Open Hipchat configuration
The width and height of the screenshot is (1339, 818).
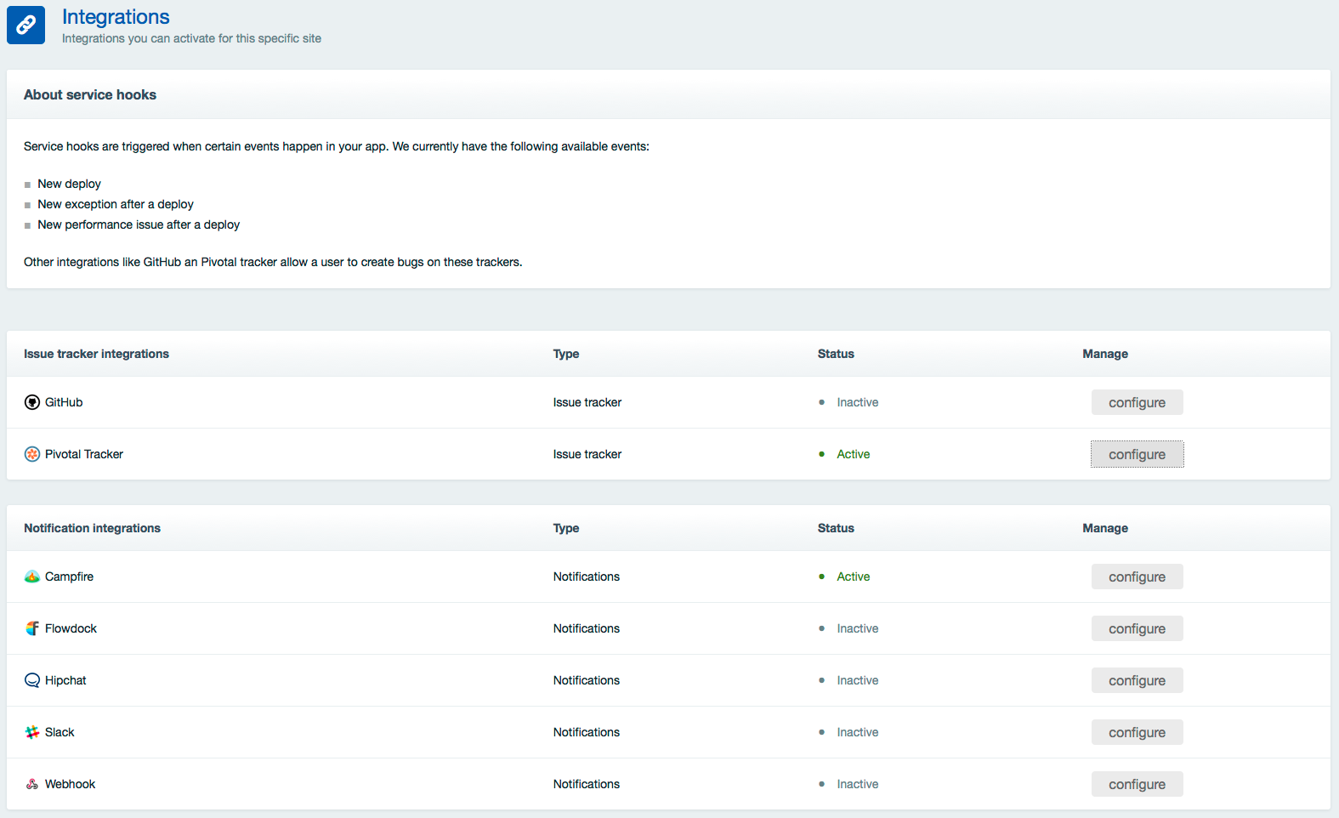click(1137, 680)
